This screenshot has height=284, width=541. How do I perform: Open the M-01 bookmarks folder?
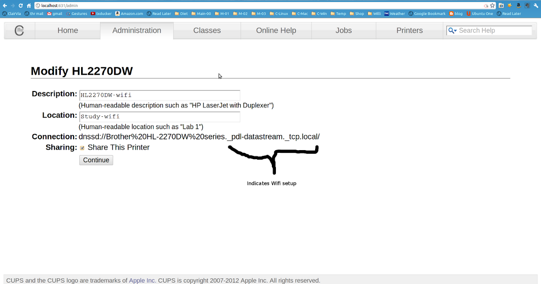tap(222, 14)
